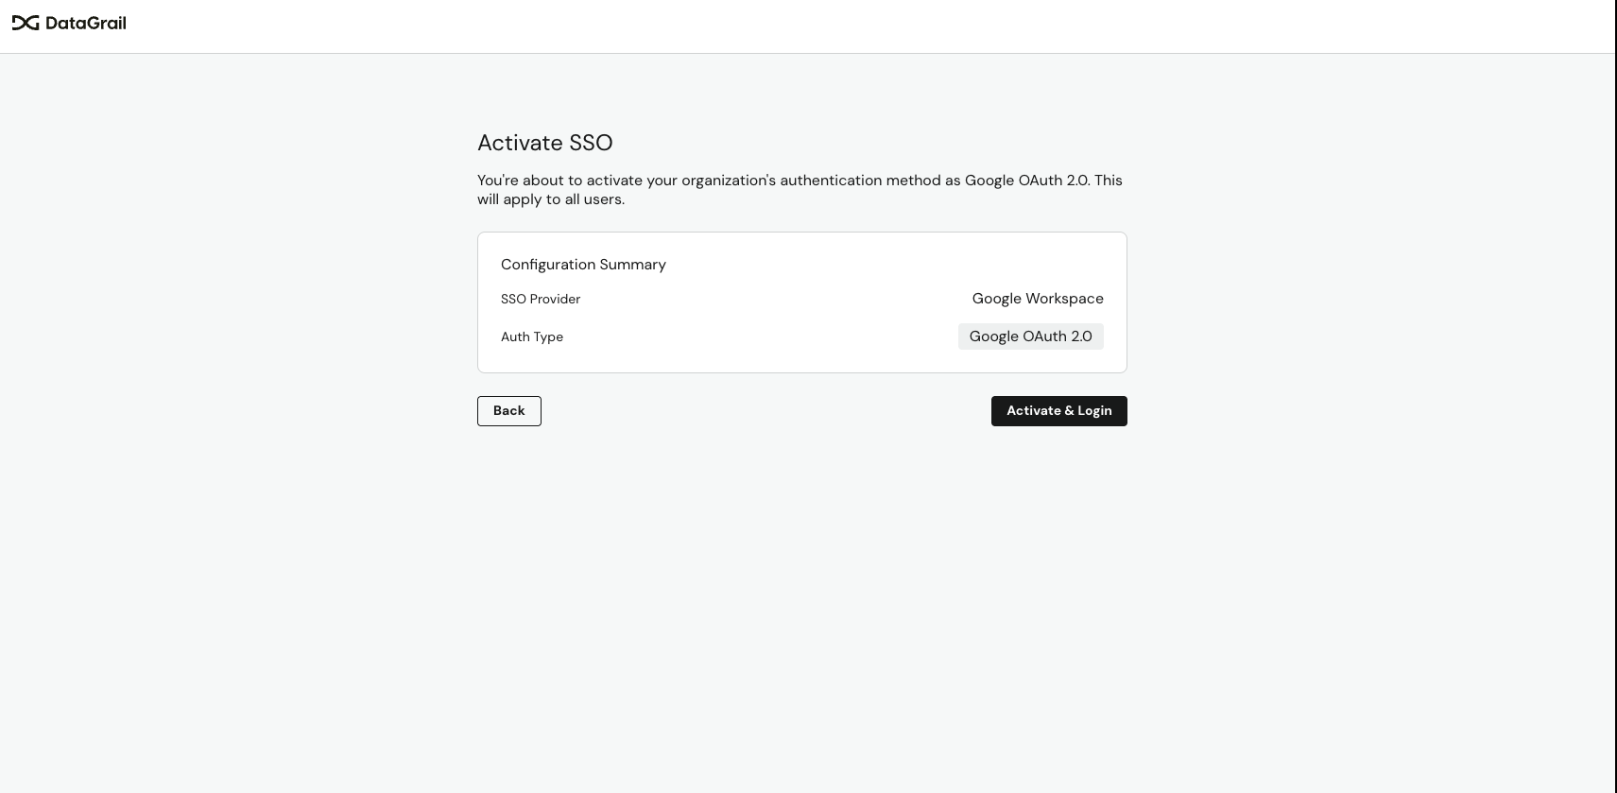Click the Auth Type label
The image size is (1617, 793).
pos(532,336)
